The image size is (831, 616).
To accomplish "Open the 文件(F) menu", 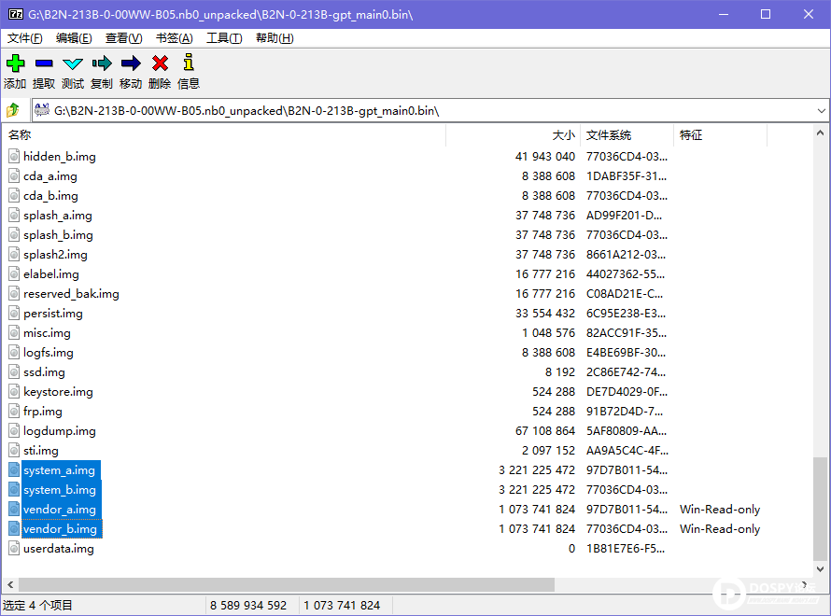I will coord(25,38).
